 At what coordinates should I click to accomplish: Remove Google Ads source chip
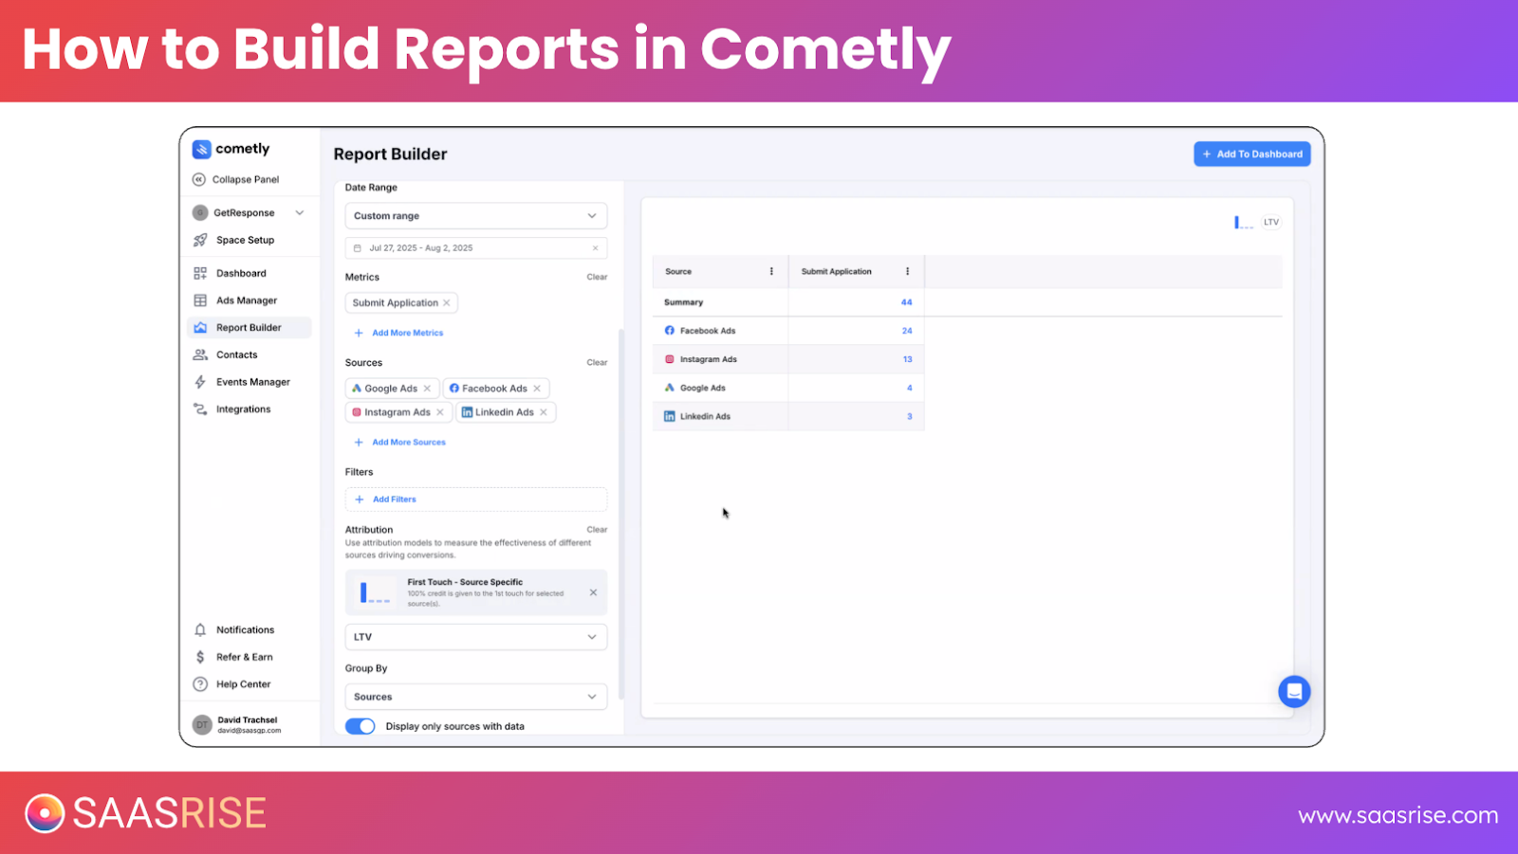427,389
